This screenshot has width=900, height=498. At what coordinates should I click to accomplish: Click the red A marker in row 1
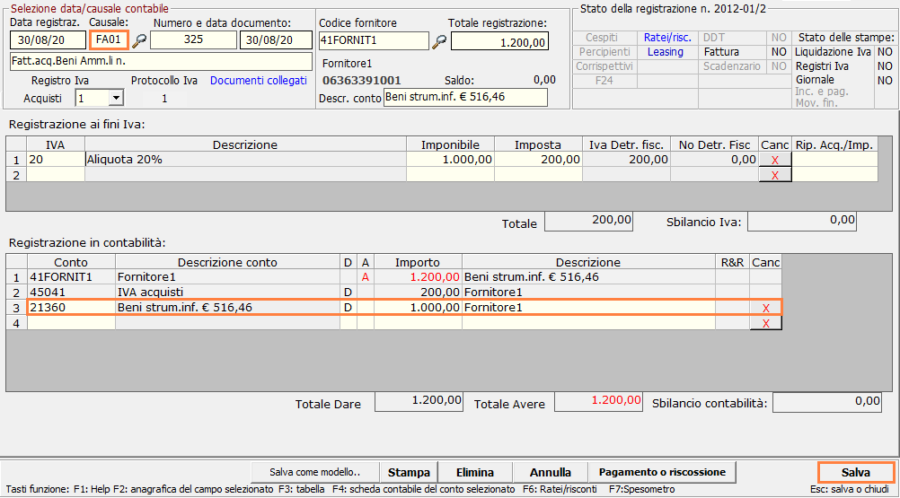[x=366, y=276]
